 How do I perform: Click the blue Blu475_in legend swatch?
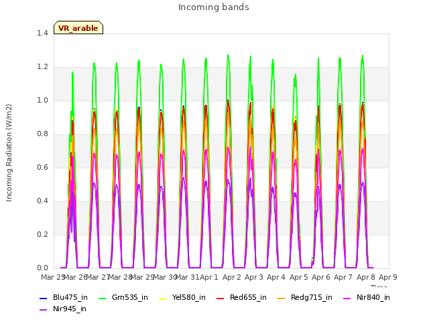click(x=43, y=298)
